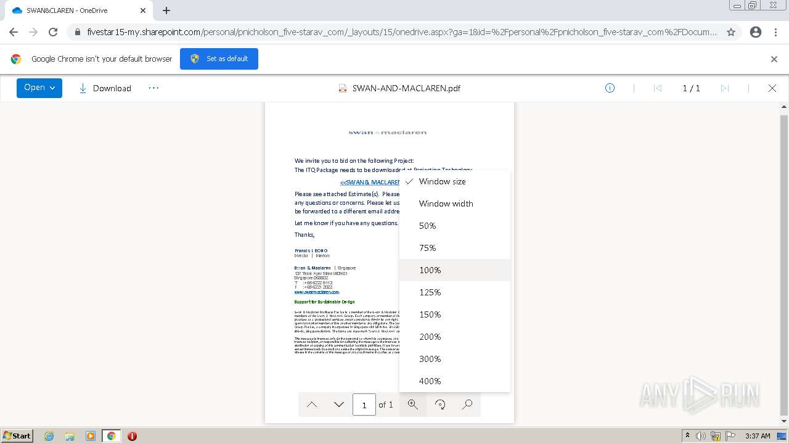Go to next page down arrow
789x444 pixels.
coord(339,405)
